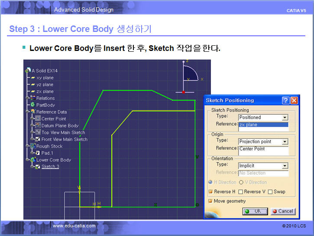The height and width of the screenshot is (236, 314).
Task: Collapse the Rough Stock tree node
Action: tap(27, 146)
